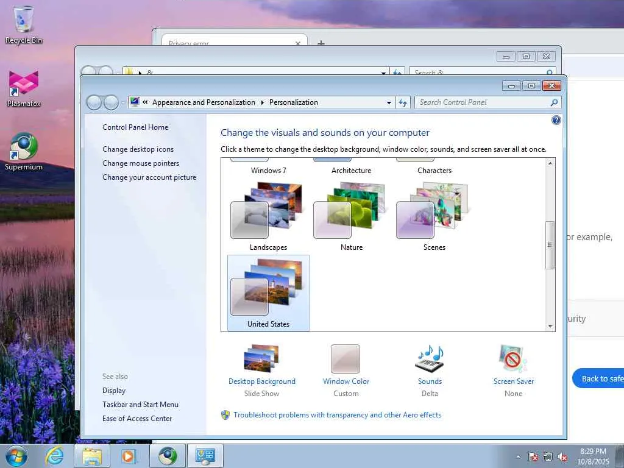
Task: Click the Action Center flag icon
Action: coord(533,456)
